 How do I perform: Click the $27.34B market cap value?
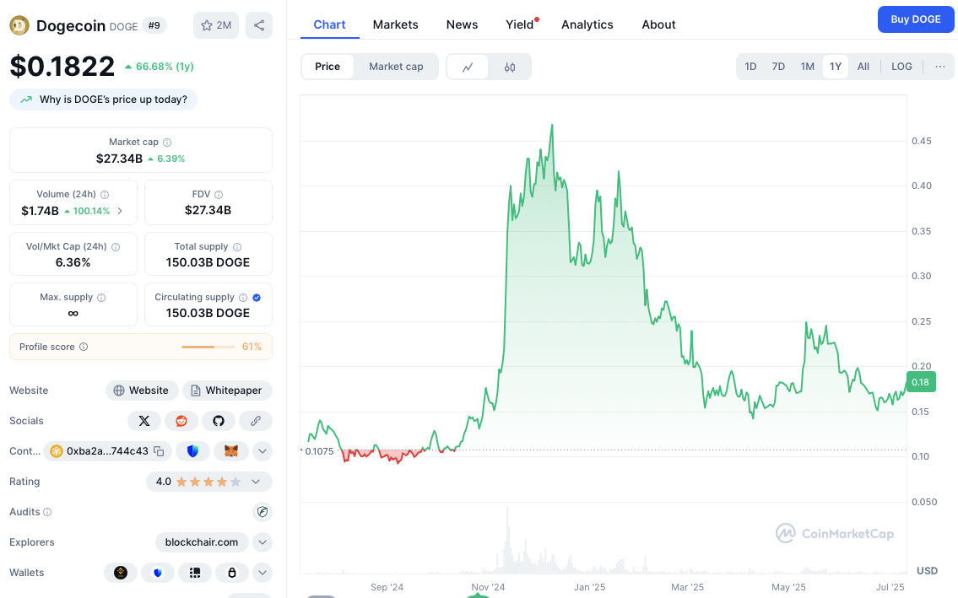[x=119, y=159]
